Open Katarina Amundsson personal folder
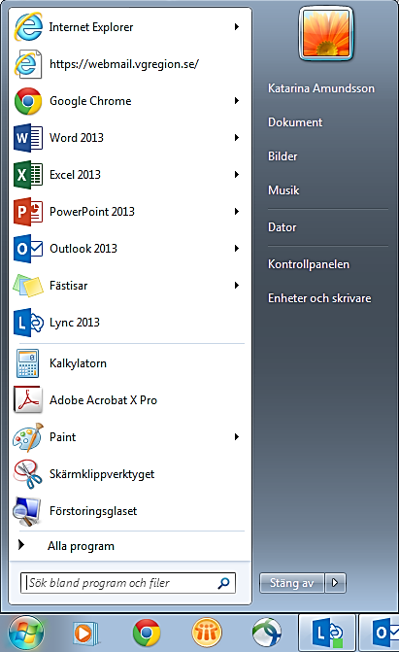399x652 pixels. [x=321, y=88]
